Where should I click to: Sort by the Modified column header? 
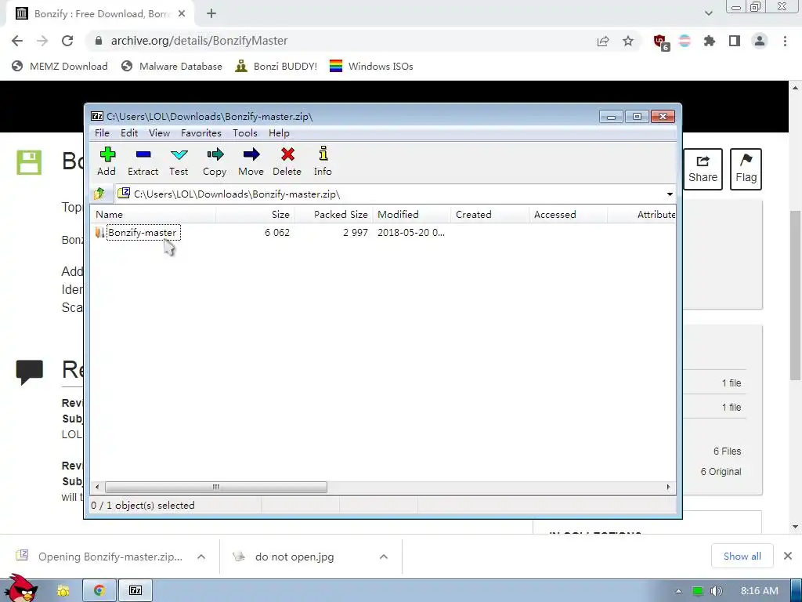coord(412,215)
